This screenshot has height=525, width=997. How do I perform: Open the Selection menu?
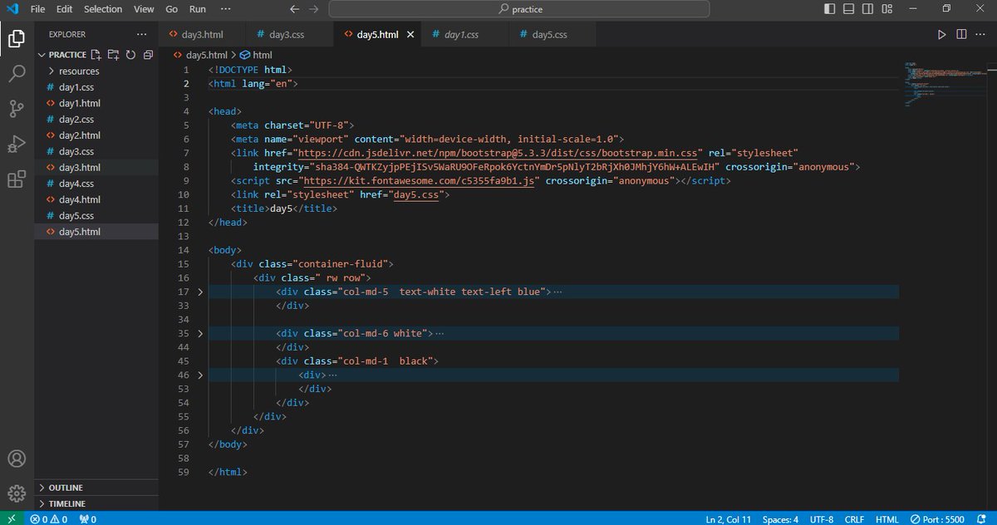coord(103,9)
